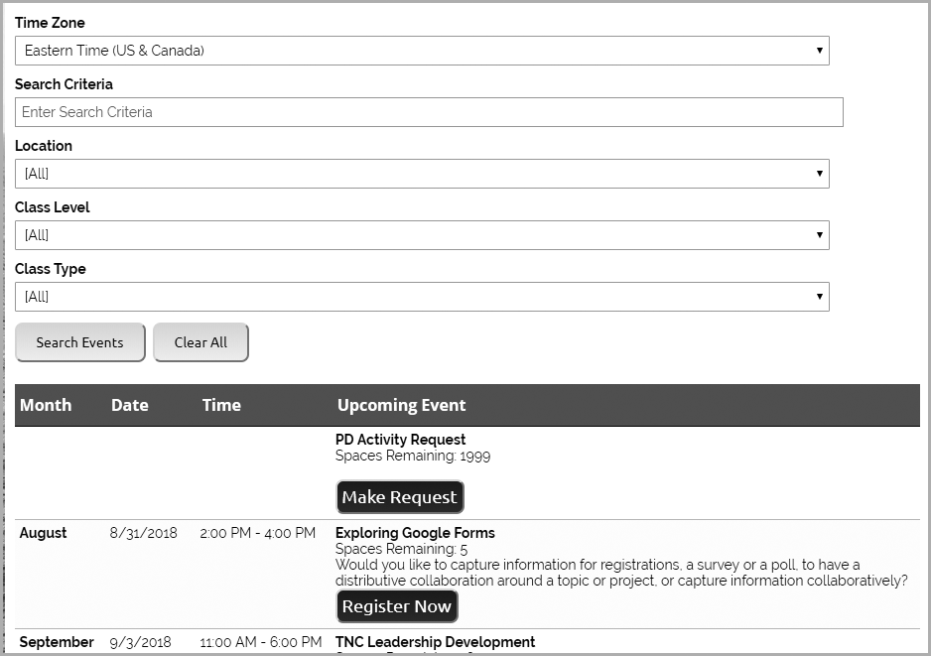The image size is (931, 656).
Task: Click the Time column header
Action: tap(220, 405)
